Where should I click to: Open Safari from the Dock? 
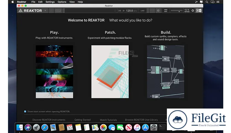click(45, 128)
